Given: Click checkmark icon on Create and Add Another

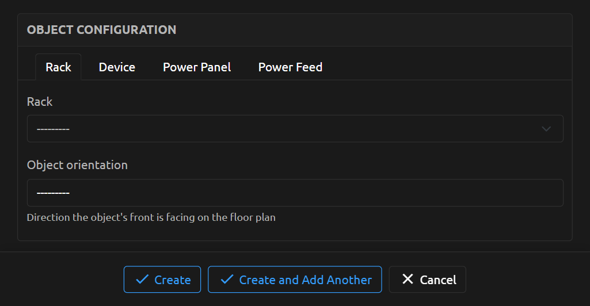Looking at the screenshot, I should [227, 280].
